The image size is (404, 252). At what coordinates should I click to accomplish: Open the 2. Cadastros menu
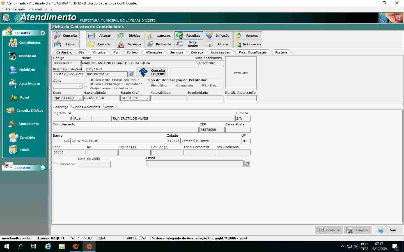click(38, 9)
